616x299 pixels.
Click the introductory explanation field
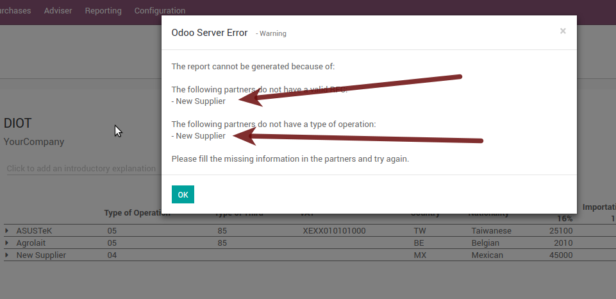pyautogui.click(x=81, y=169)
